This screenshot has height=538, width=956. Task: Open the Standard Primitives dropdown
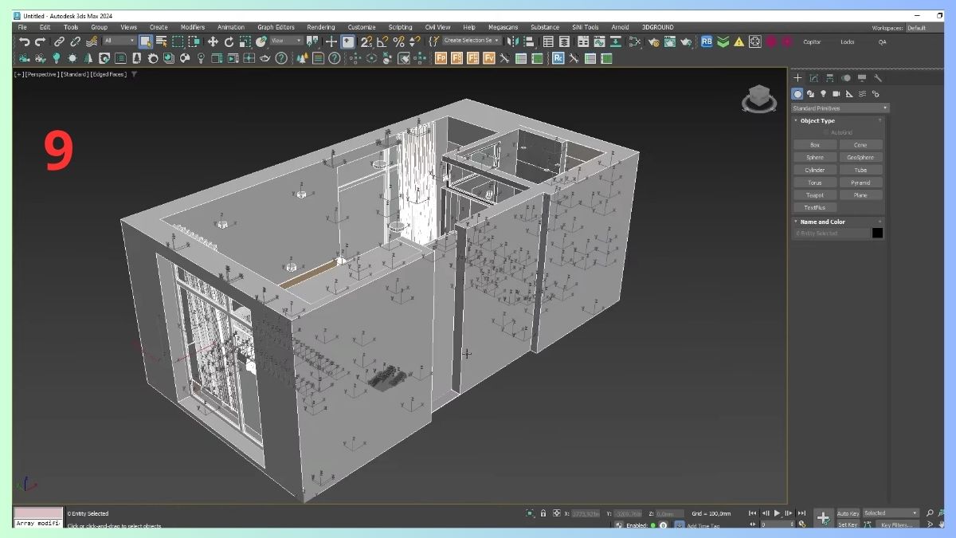(838, 108)
